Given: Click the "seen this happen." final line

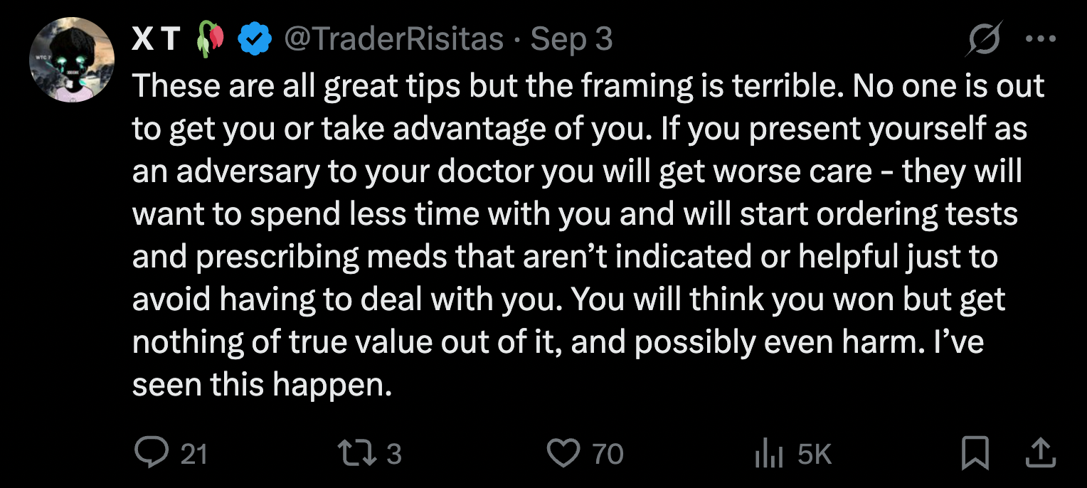Looking at the screenshot, I should tap(263, 385).
